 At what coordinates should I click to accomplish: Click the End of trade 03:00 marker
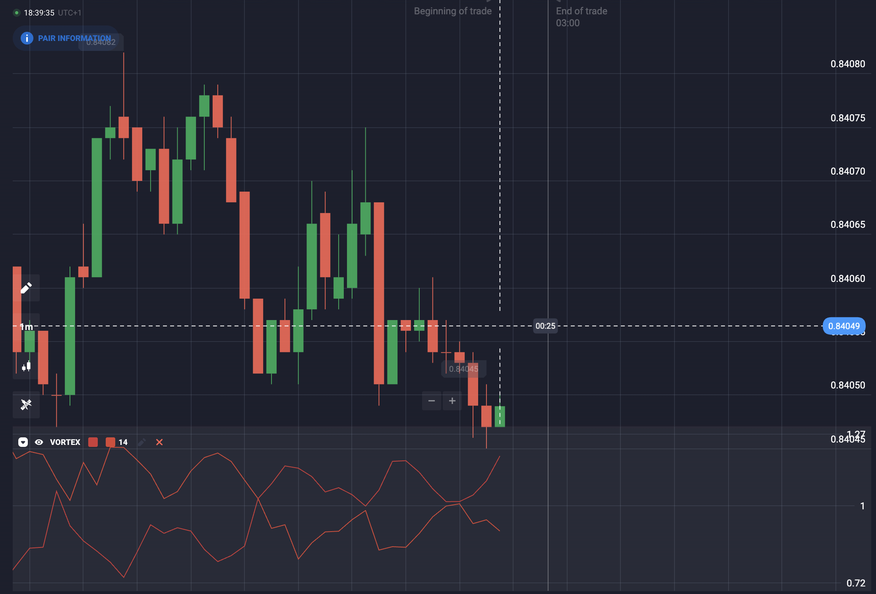[581, 17]
